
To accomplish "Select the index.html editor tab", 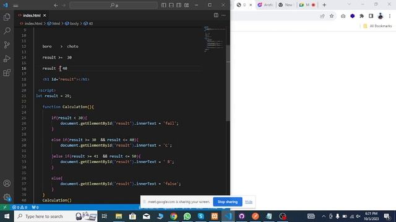I will tap(32, 15).
